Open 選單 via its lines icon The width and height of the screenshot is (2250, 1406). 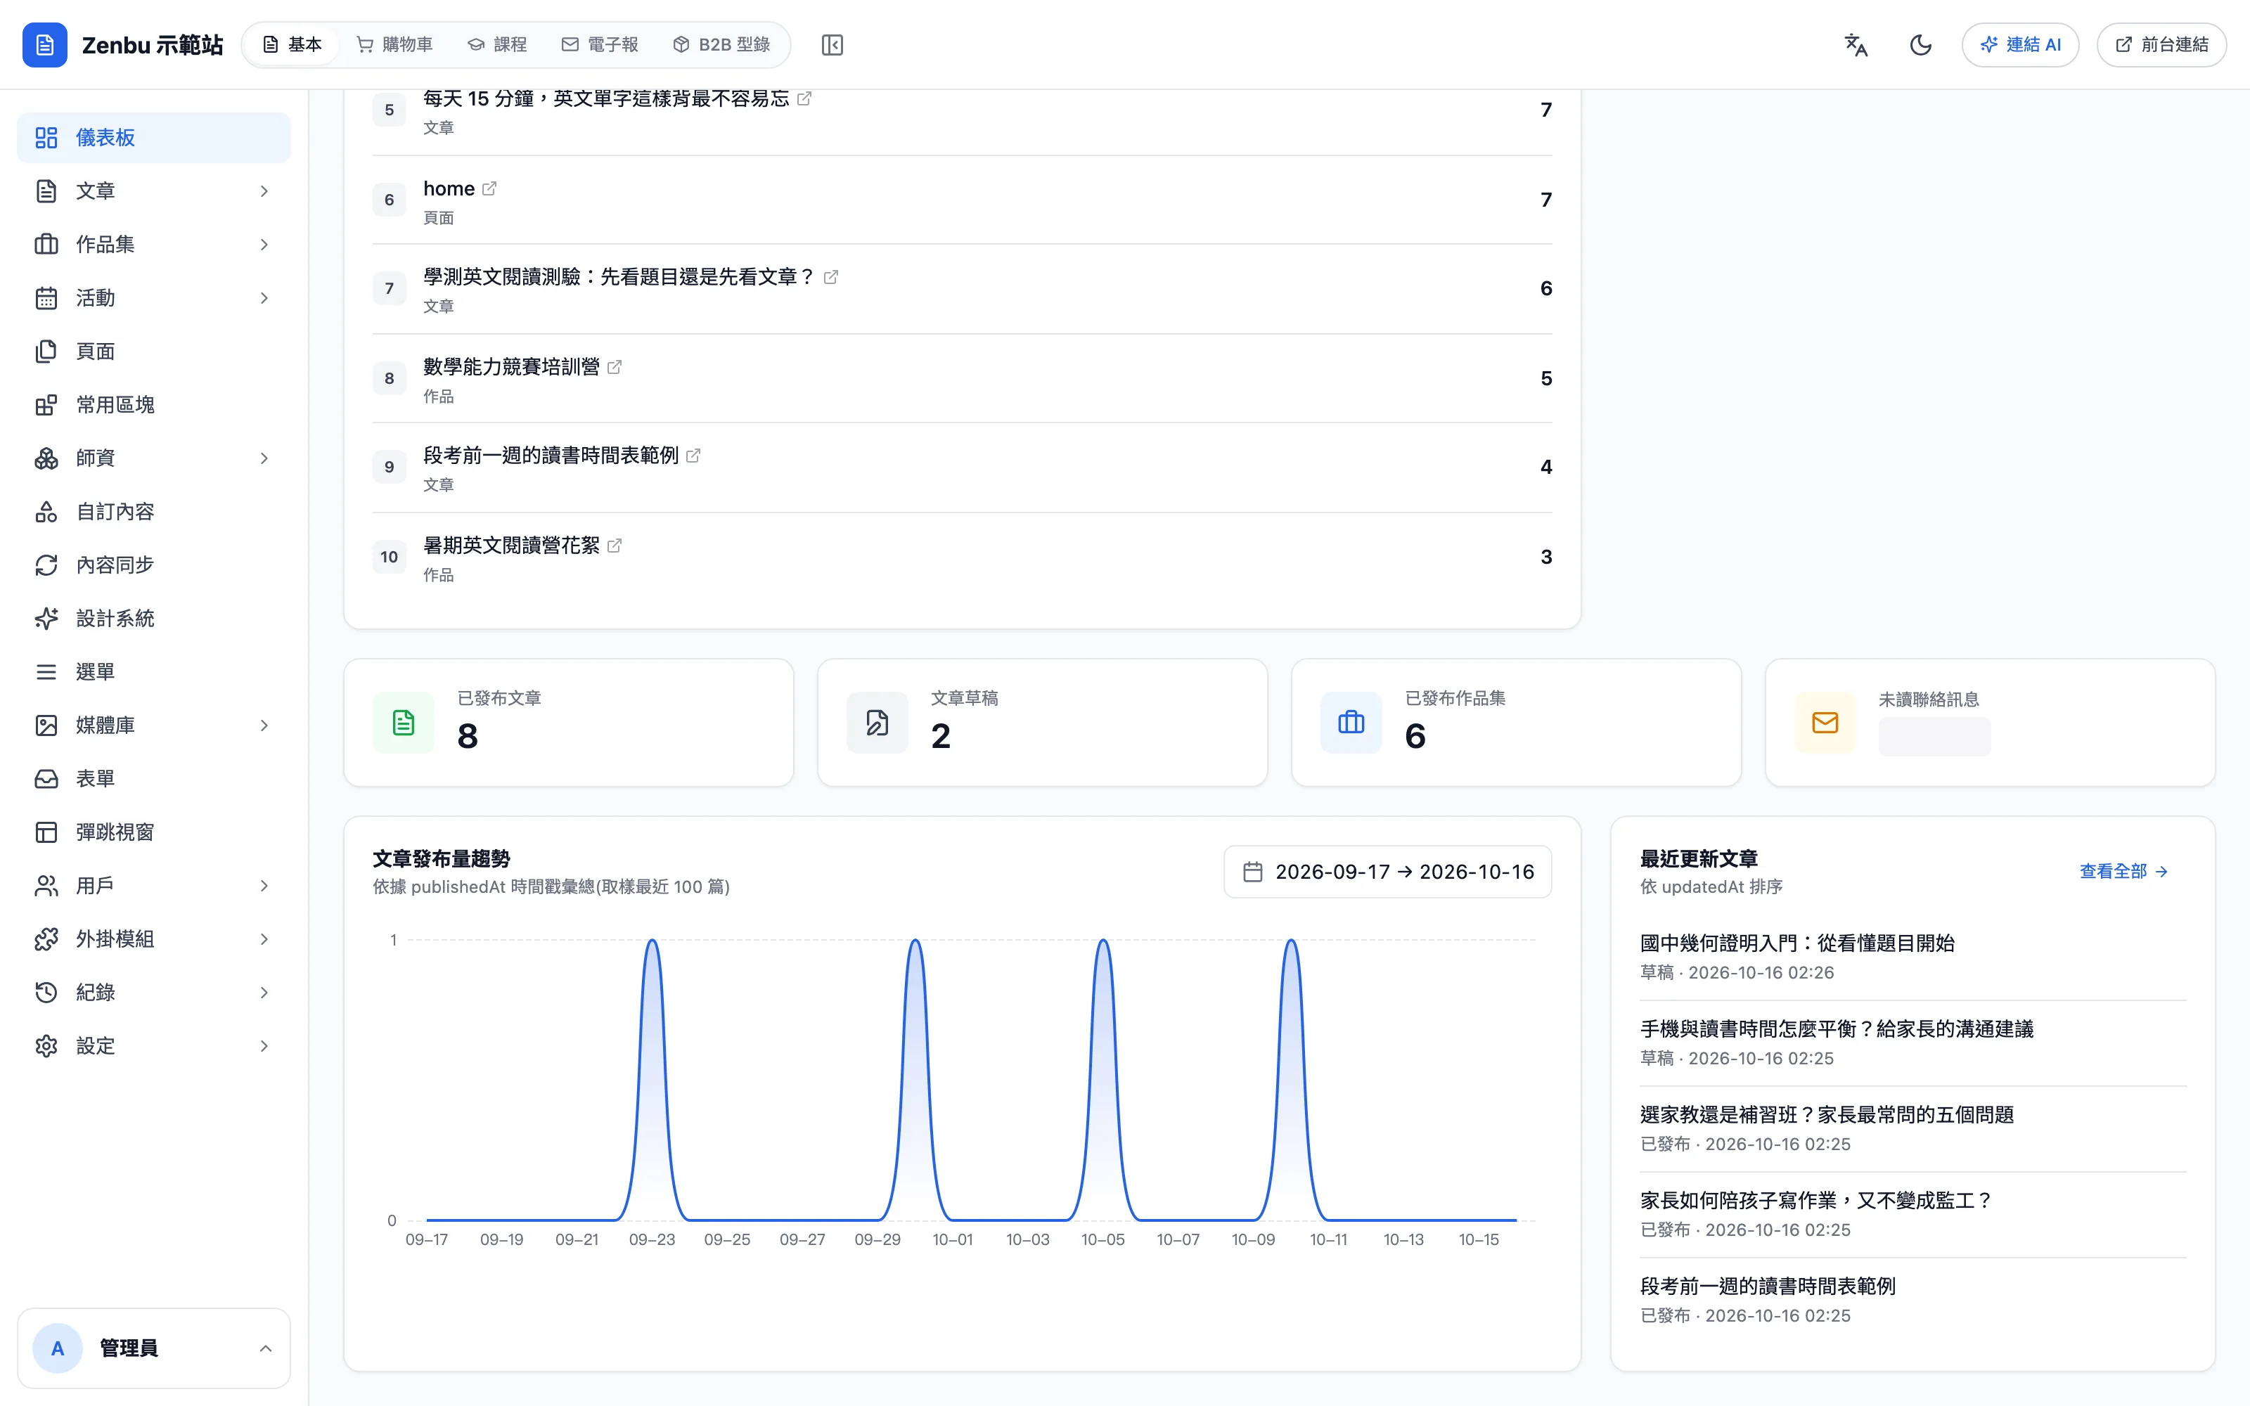click(46, 671)
